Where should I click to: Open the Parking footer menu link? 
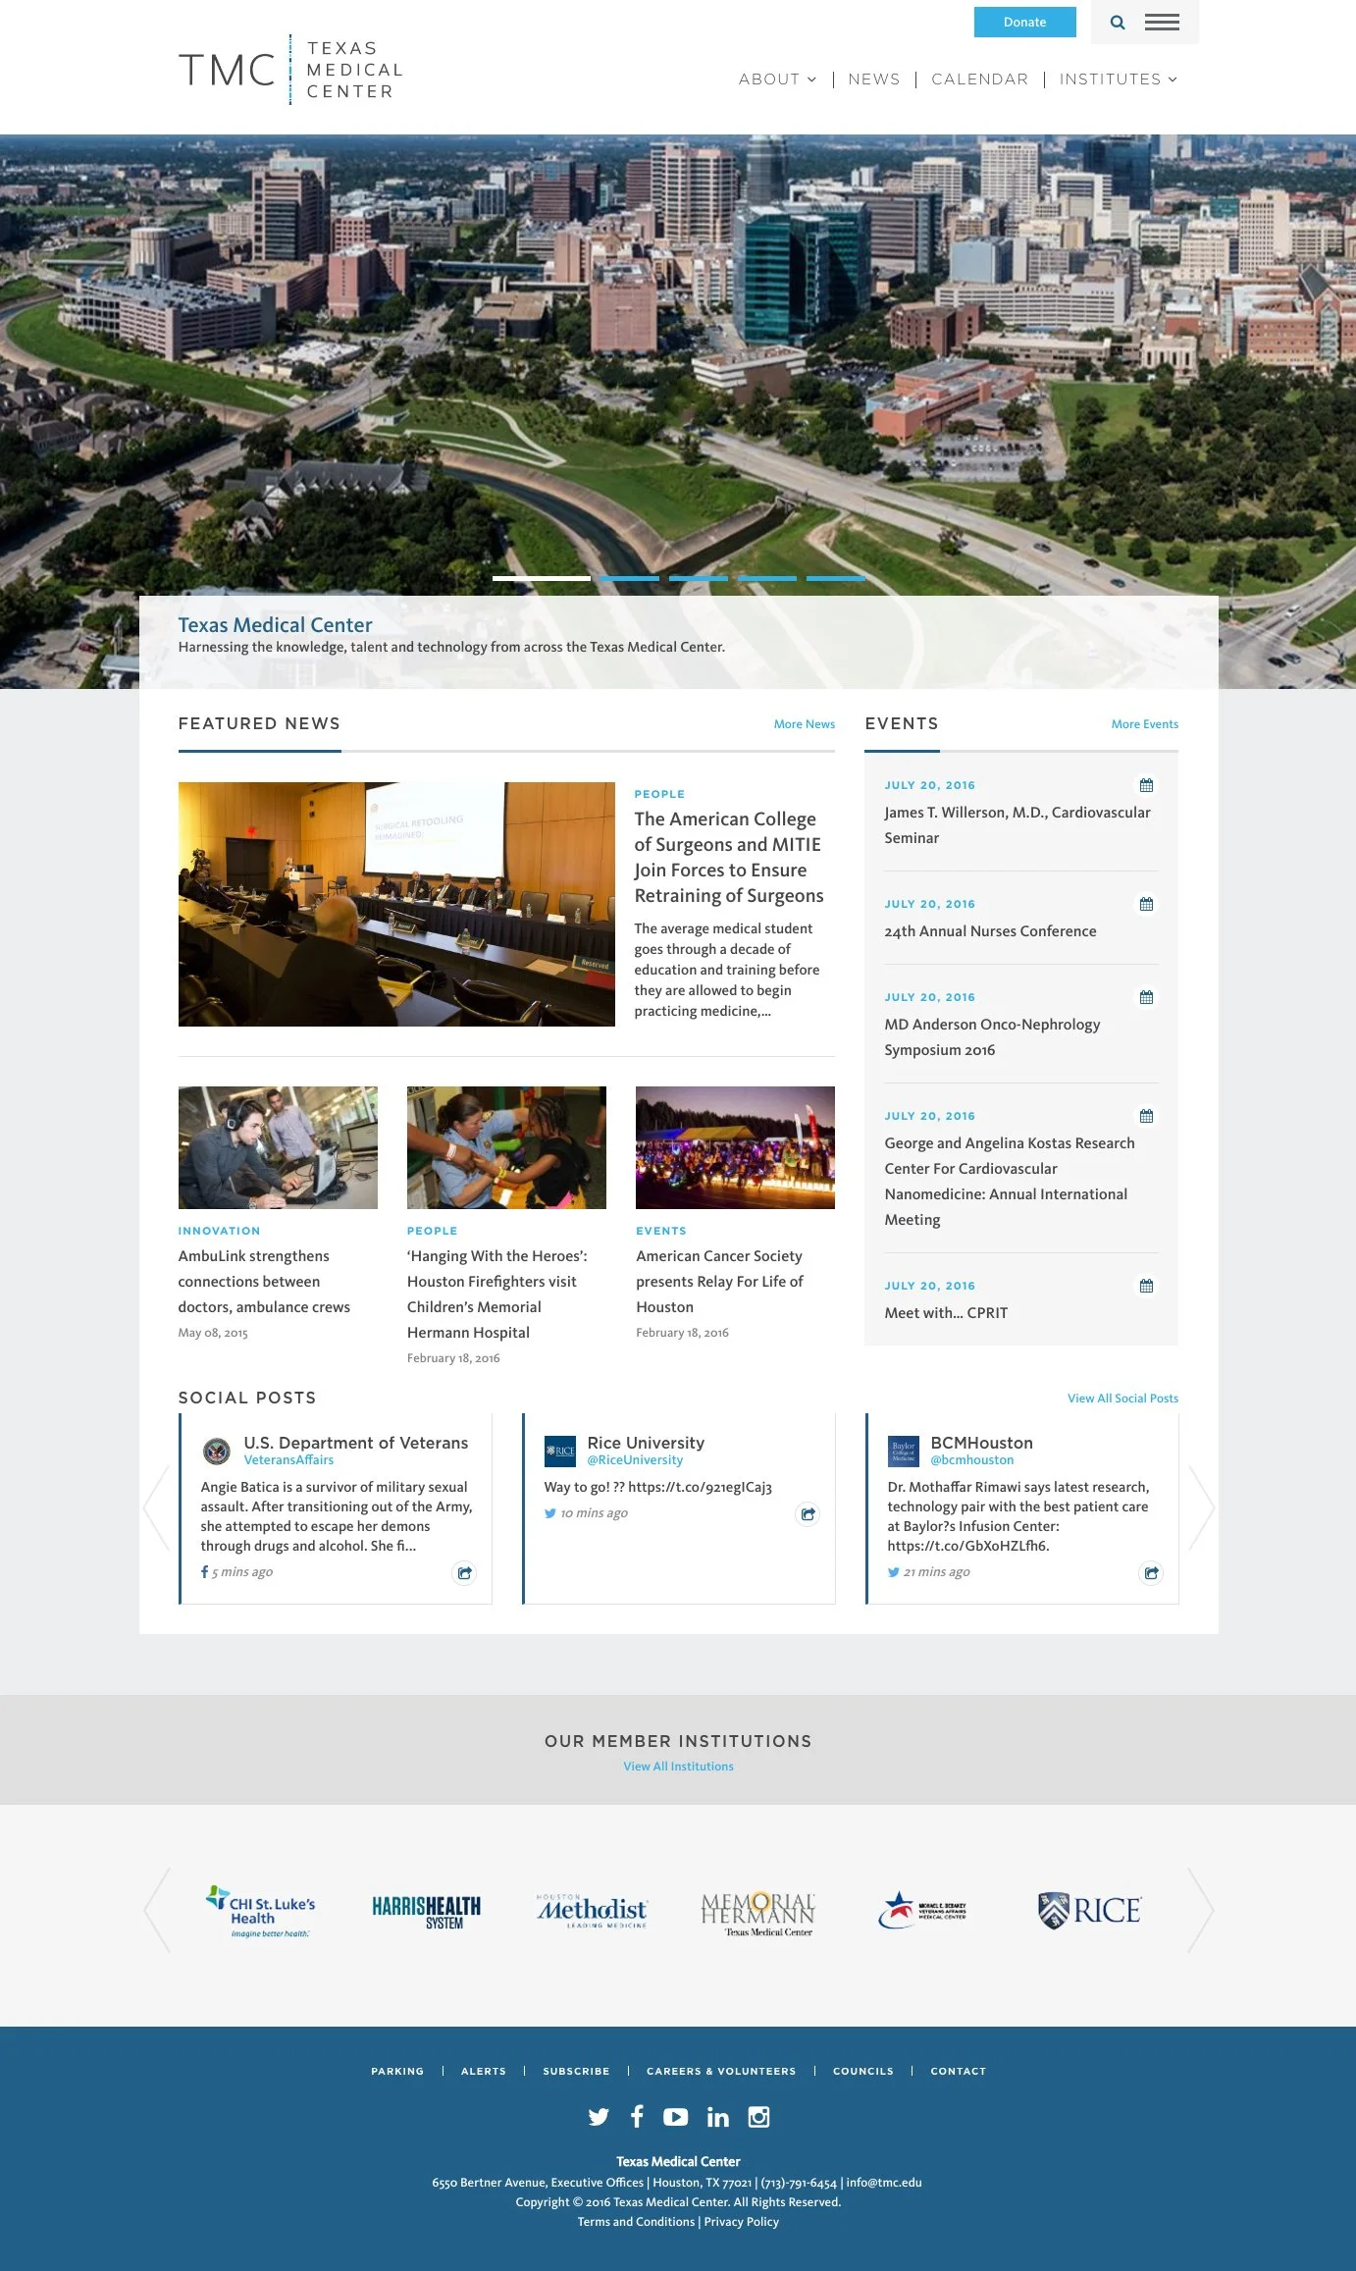click(397, 2071)
